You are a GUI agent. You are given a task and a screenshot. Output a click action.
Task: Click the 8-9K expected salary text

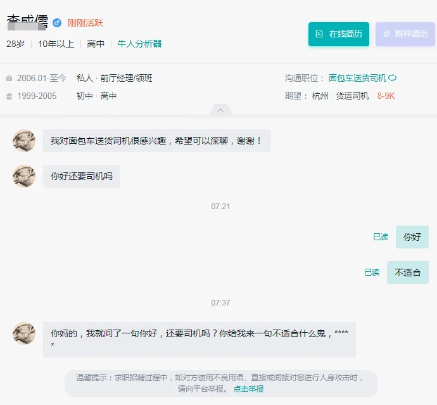click(x=386, y=96)
